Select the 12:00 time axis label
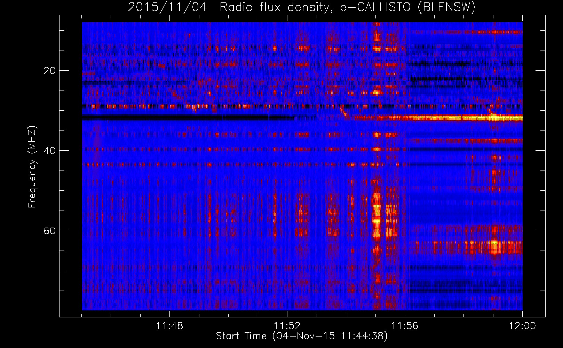Image resolution: width=563 pixels, height=348 pixels. coord(522,326)
